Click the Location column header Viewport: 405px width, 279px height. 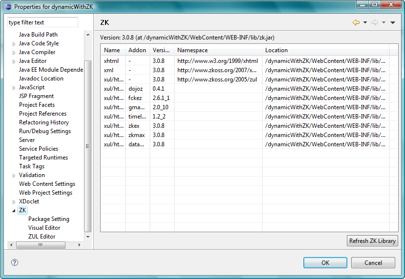click(x=325, y=50)
